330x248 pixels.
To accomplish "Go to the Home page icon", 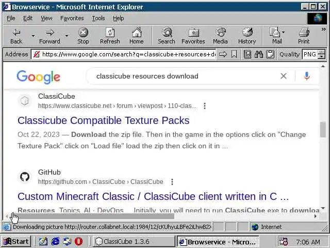I will click(137, 36).
